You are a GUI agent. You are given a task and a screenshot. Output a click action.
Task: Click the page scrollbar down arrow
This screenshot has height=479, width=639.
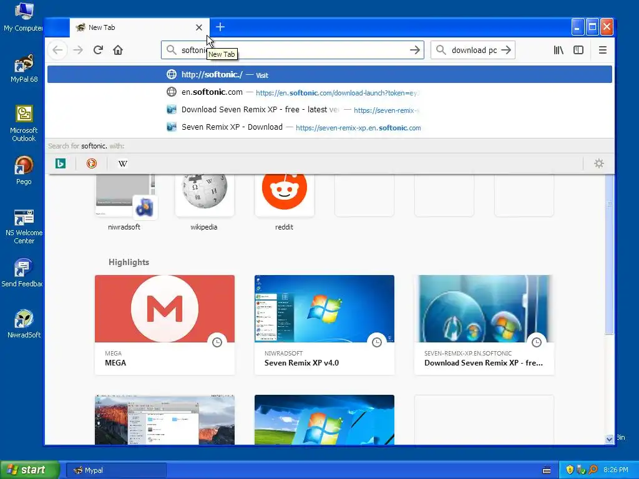point(609,439)
